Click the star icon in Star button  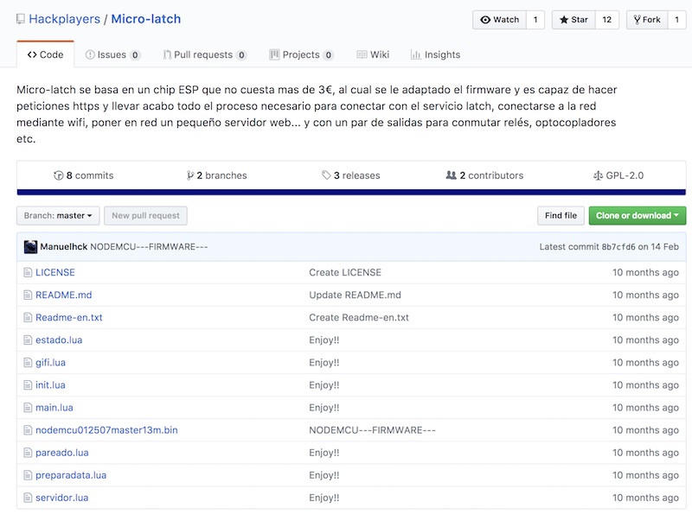(564, 20)
